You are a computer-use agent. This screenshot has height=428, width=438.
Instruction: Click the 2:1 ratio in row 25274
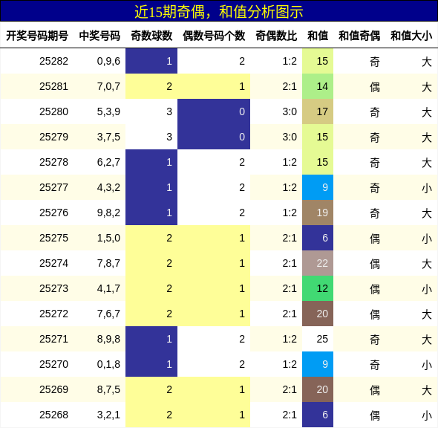290,263
